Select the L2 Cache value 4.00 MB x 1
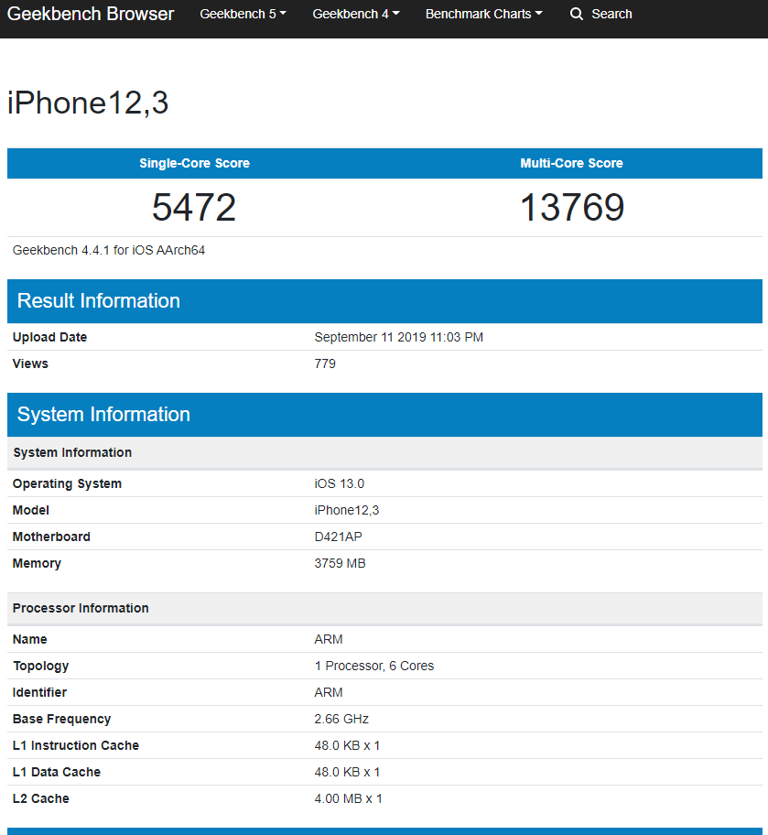768x835 pixels. (x=349, y=798)
